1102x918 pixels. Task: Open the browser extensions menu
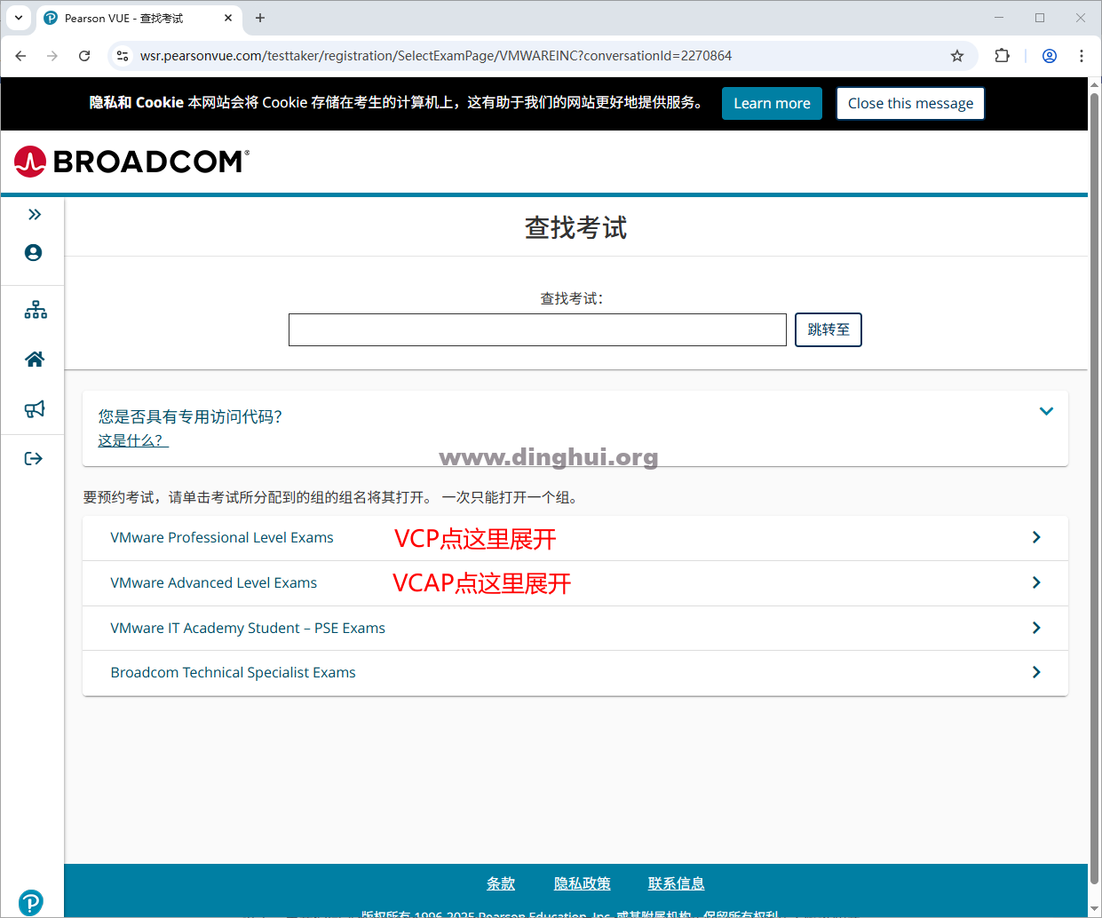point(1002,56)
